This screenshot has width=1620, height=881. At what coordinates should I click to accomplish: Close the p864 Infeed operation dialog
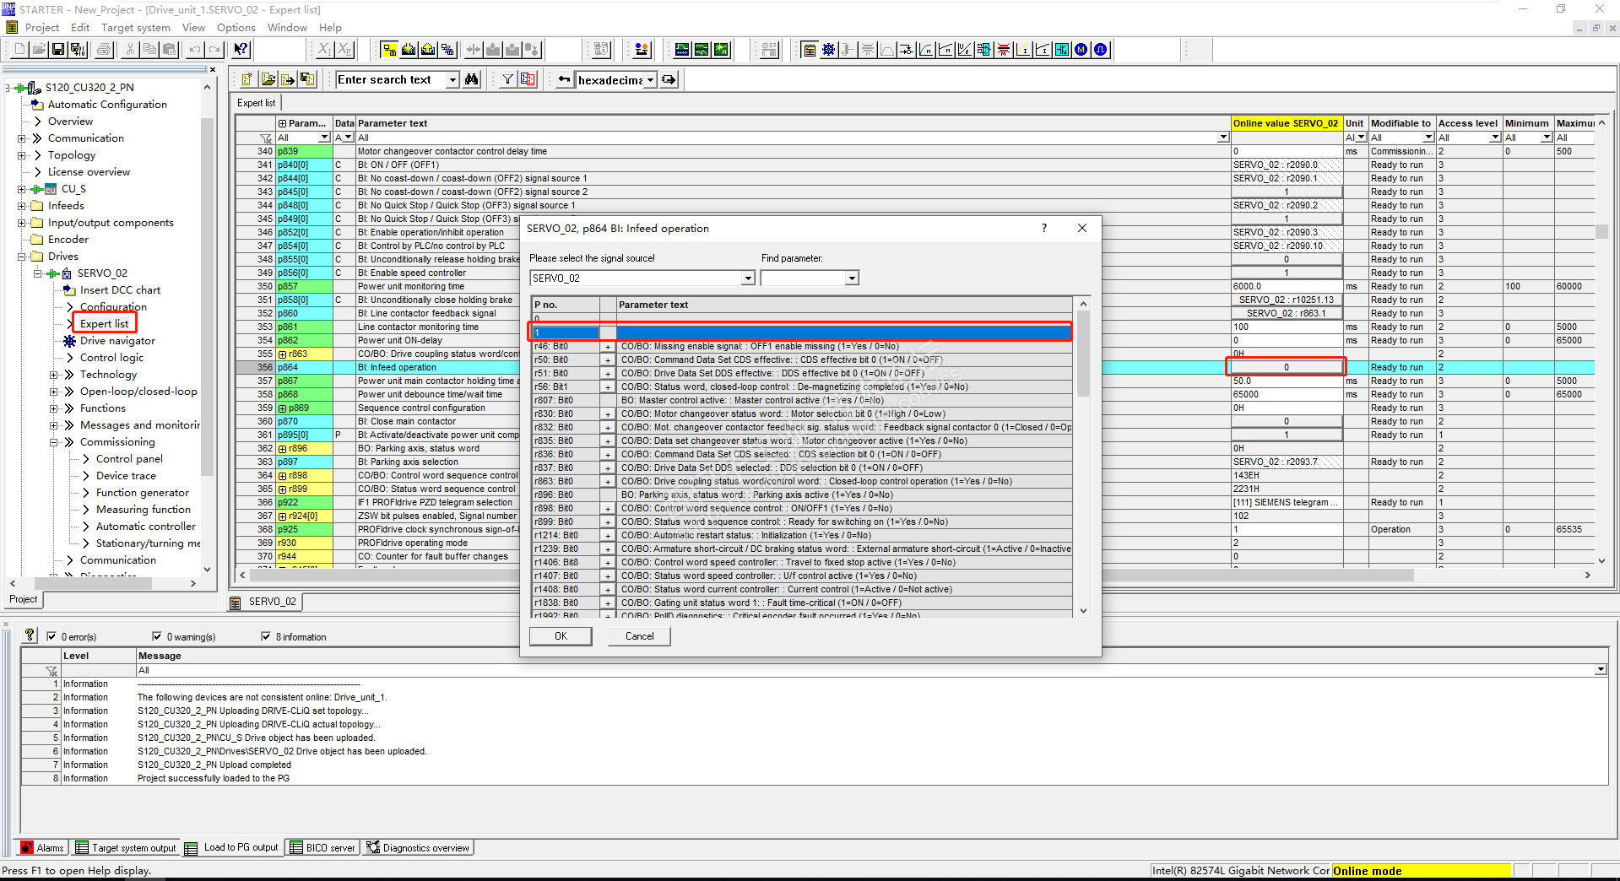pyautogui.click(x=1082, y=228)
